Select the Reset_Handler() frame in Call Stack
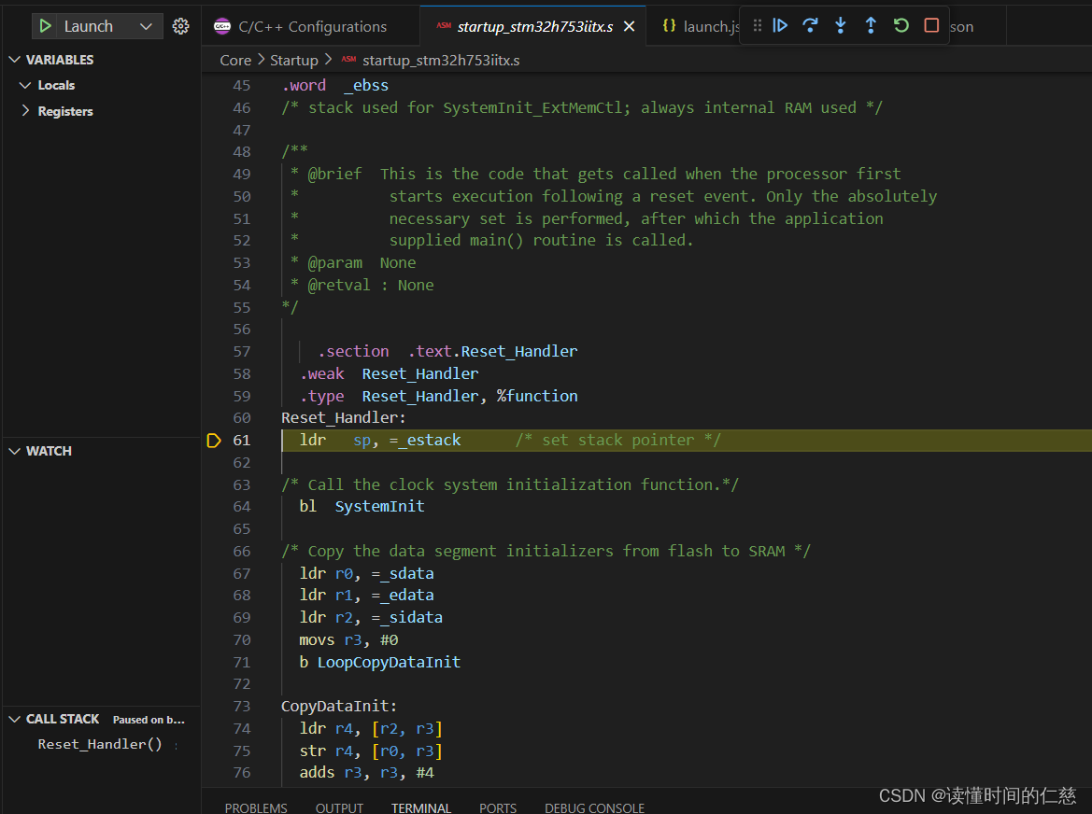1092x814 pixels. 100,743
